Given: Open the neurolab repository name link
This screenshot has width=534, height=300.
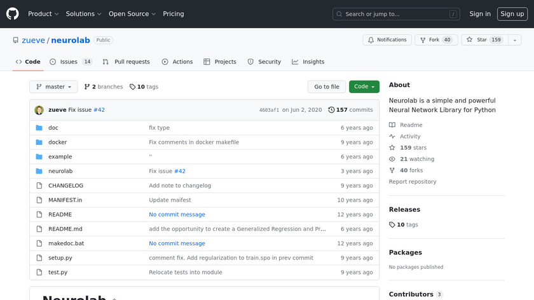Looking at the screenshot, I should pos(71,40).
